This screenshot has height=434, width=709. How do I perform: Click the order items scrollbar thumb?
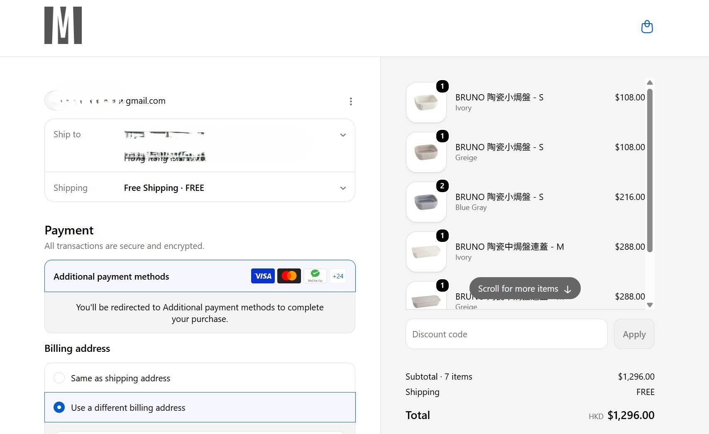click(650, 170)
